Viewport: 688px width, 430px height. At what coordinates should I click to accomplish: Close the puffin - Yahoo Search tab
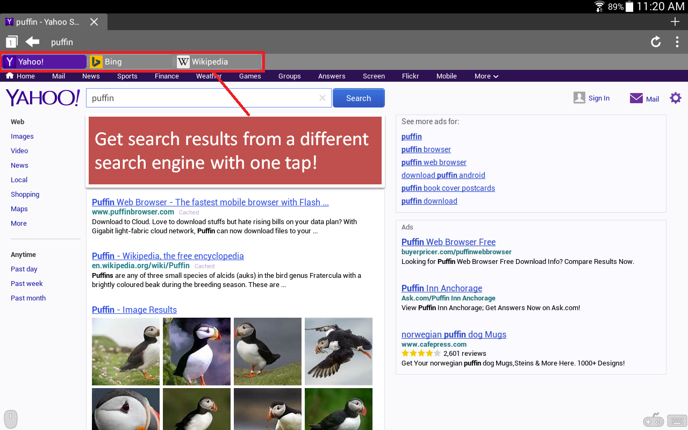click(94, 21)
